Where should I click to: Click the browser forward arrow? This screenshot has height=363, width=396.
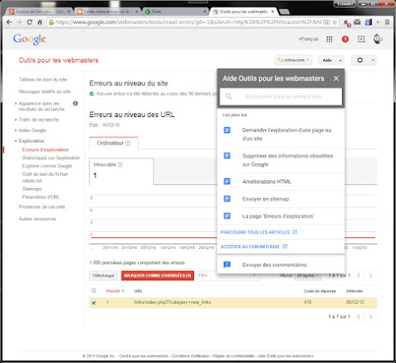tap(20, 22)
